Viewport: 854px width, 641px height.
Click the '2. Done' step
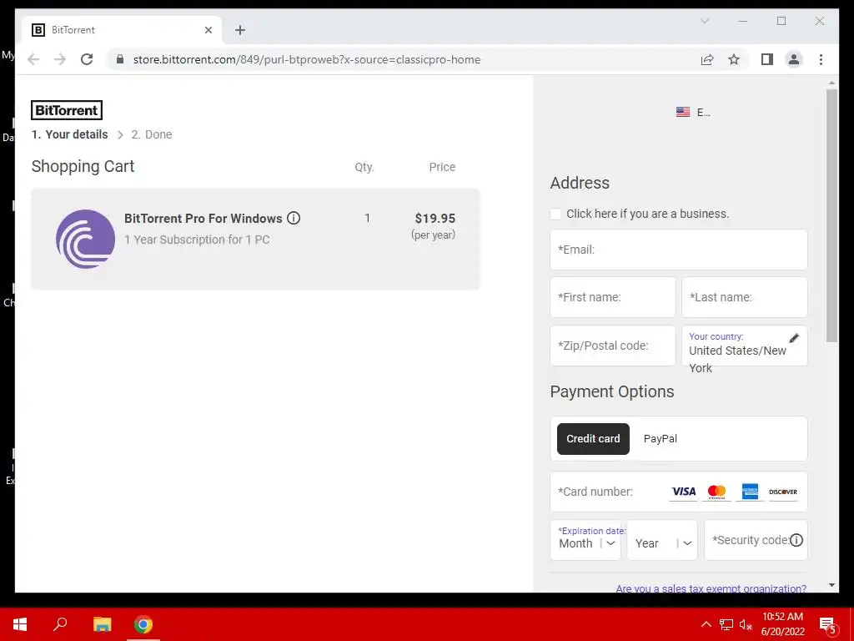[152, 134]
